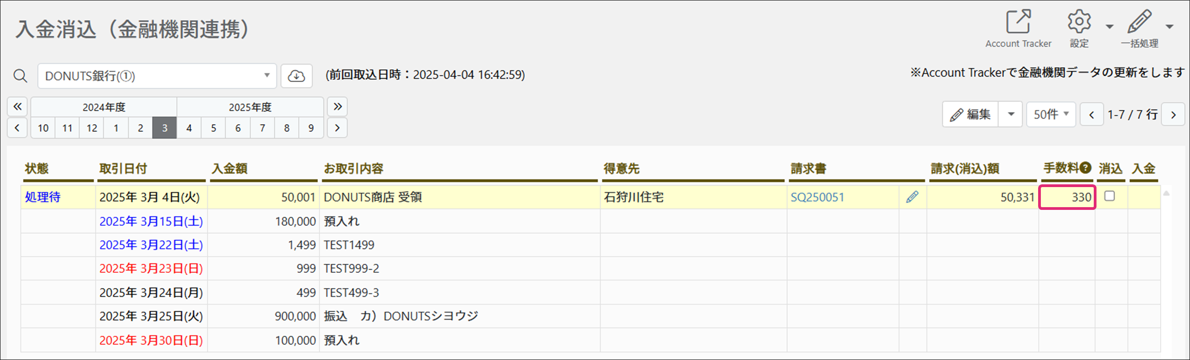Open Account Tracker external link icon
The image size is (1190, 360).
click(x=1018, y=22)
